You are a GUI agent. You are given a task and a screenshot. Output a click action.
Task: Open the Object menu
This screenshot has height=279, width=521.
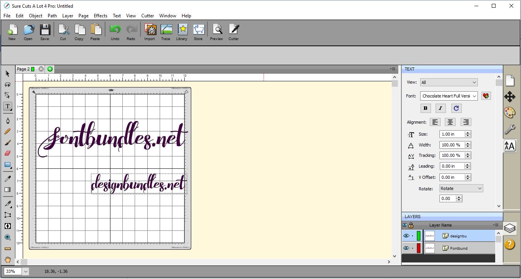pyautogui.click(x=36, y=16)
